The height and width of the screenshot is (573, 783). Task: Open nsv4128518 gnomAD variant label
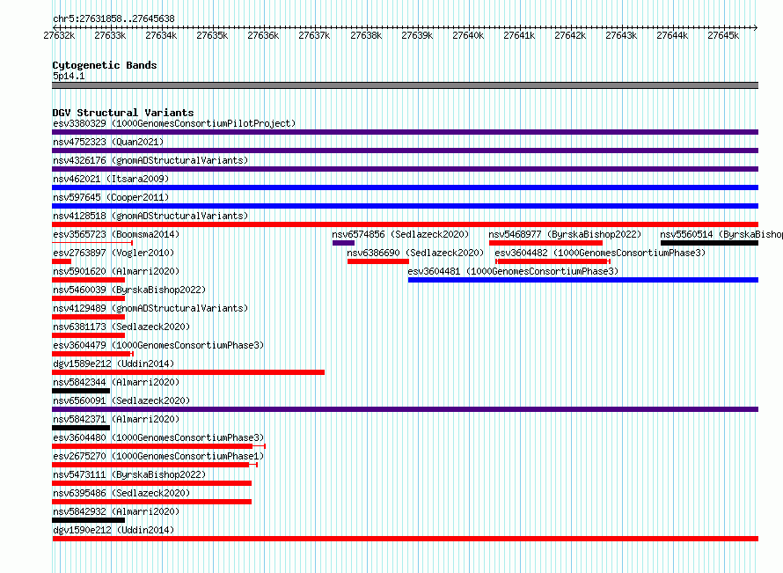click(150, 216)
